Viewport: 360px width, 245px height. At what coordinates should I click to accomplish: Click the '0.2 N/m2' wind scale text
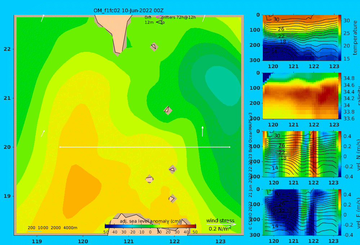click(x=220, y=229)
